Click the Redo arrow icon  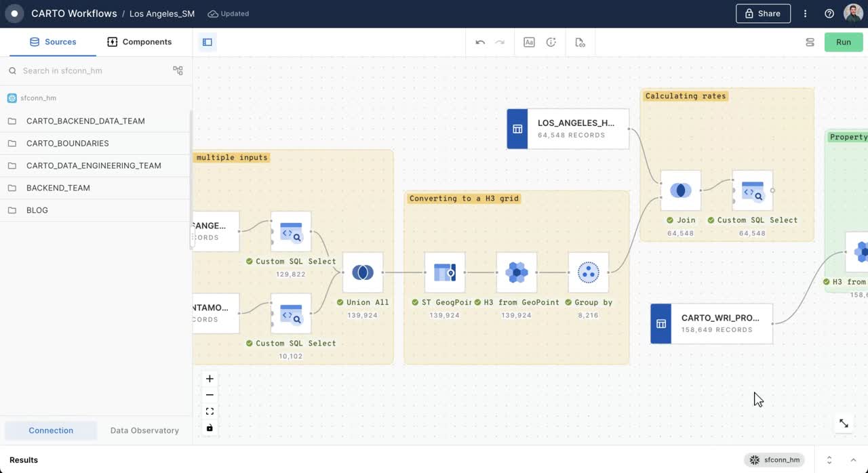pos(500,41)
